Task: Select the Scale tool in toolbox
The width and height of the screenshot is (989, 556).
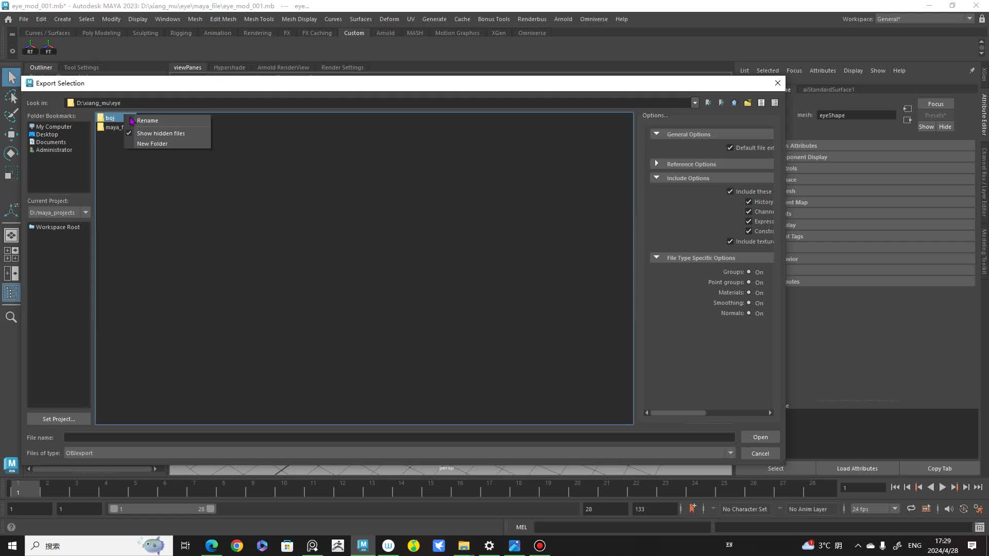Action: [11, 172]
